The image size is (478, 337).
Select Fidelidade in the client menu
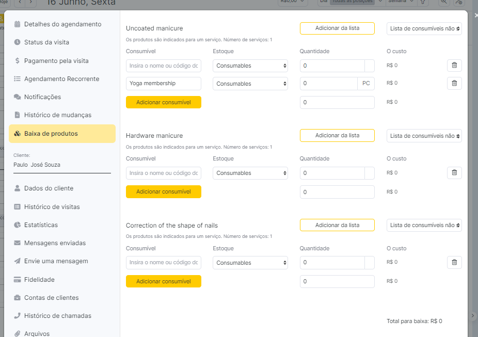click(39, 280)
